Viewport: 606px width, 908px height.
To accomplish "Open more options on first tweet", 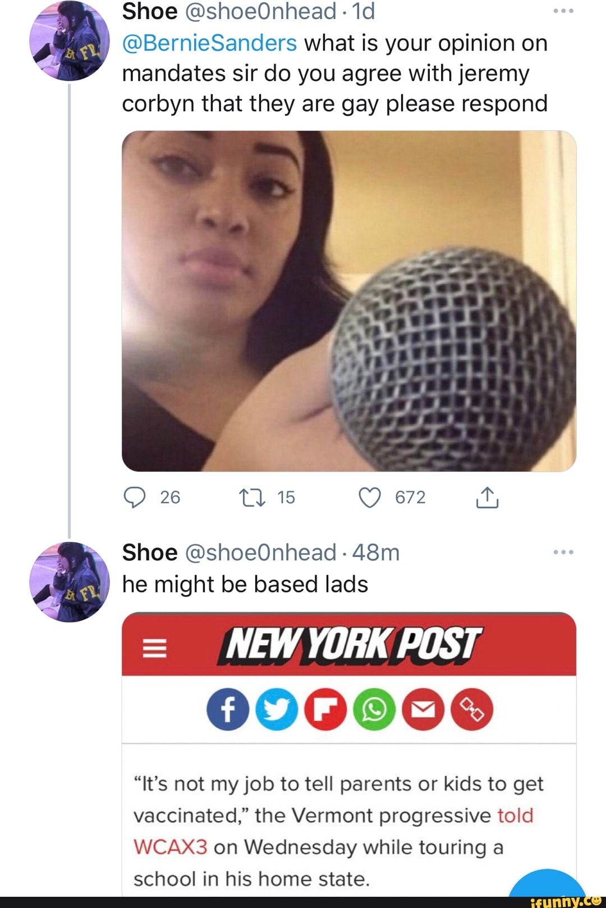I will coord(563,11).
